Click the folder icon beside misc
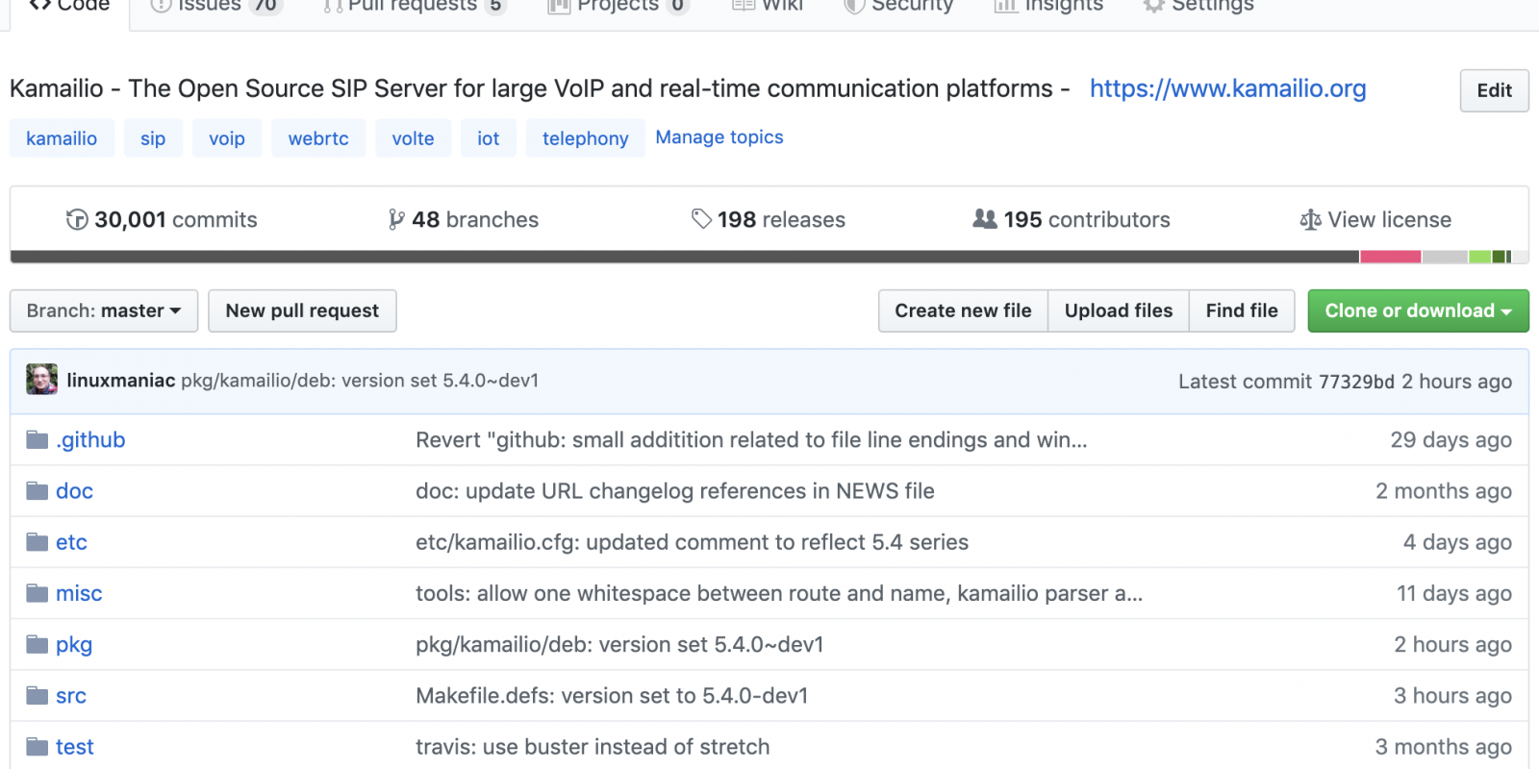The width and height of the screenshot is (1539, 769). [38, 593]
